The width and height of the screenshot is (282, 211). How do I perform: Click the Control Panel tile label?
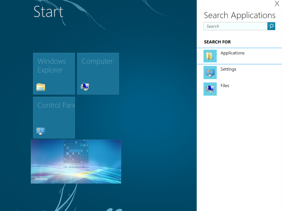(56, 105)
